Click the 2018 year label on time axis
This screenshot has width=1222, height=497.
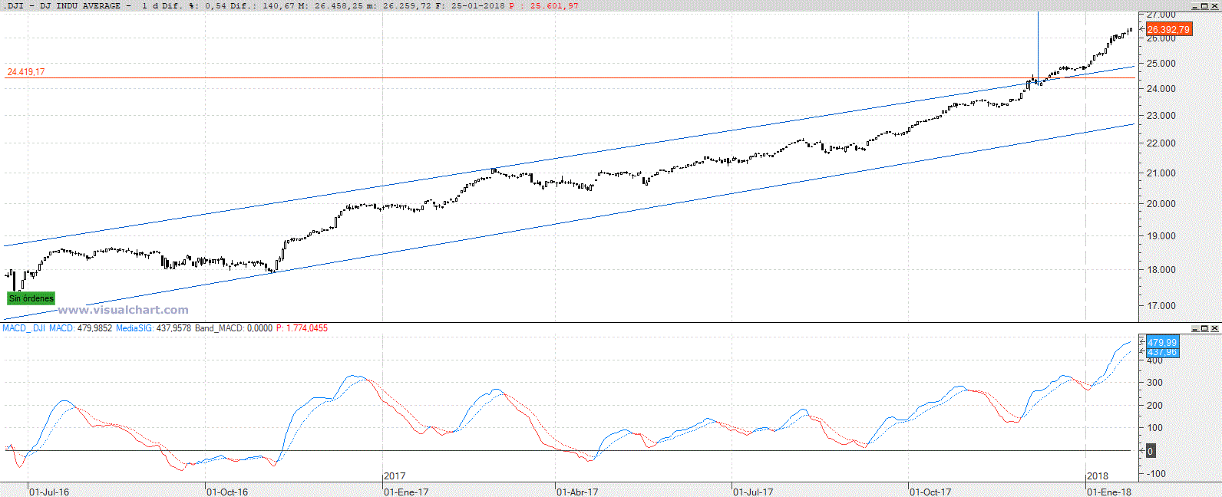click(x=1098, y=476)
